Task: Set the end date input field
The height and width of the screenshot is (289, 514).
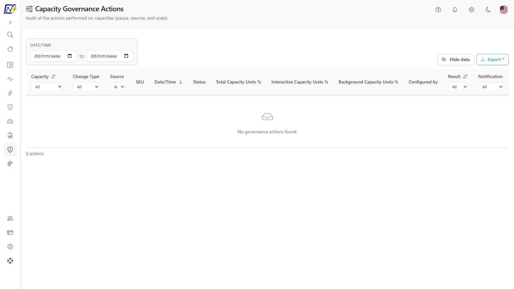Action: (x=110, y=56)
